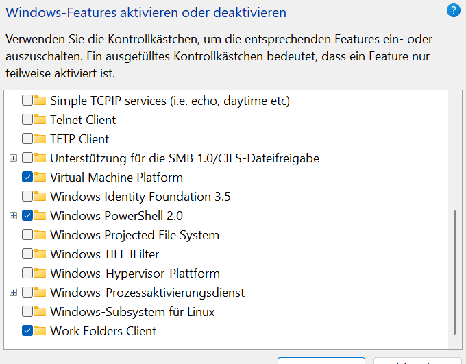Enable the Simple TCPIP services checkbox

(27, 101)
